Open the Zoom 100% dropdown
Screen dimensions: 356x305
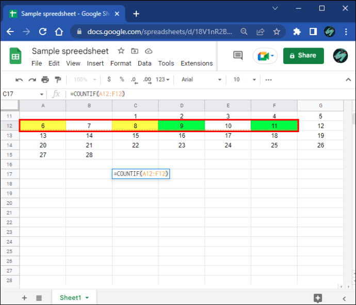[x=85, y=79]
